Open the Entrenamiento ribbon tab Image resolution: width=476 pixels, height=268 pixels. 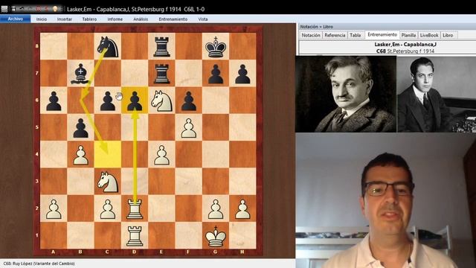pyautogui.click(x=173, y=19)
